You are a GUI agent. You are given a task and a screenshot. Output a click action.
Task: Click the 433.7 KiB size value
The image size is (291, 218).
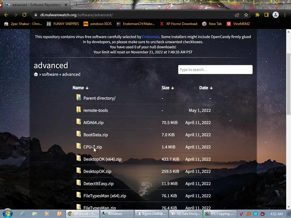(171, 159)
